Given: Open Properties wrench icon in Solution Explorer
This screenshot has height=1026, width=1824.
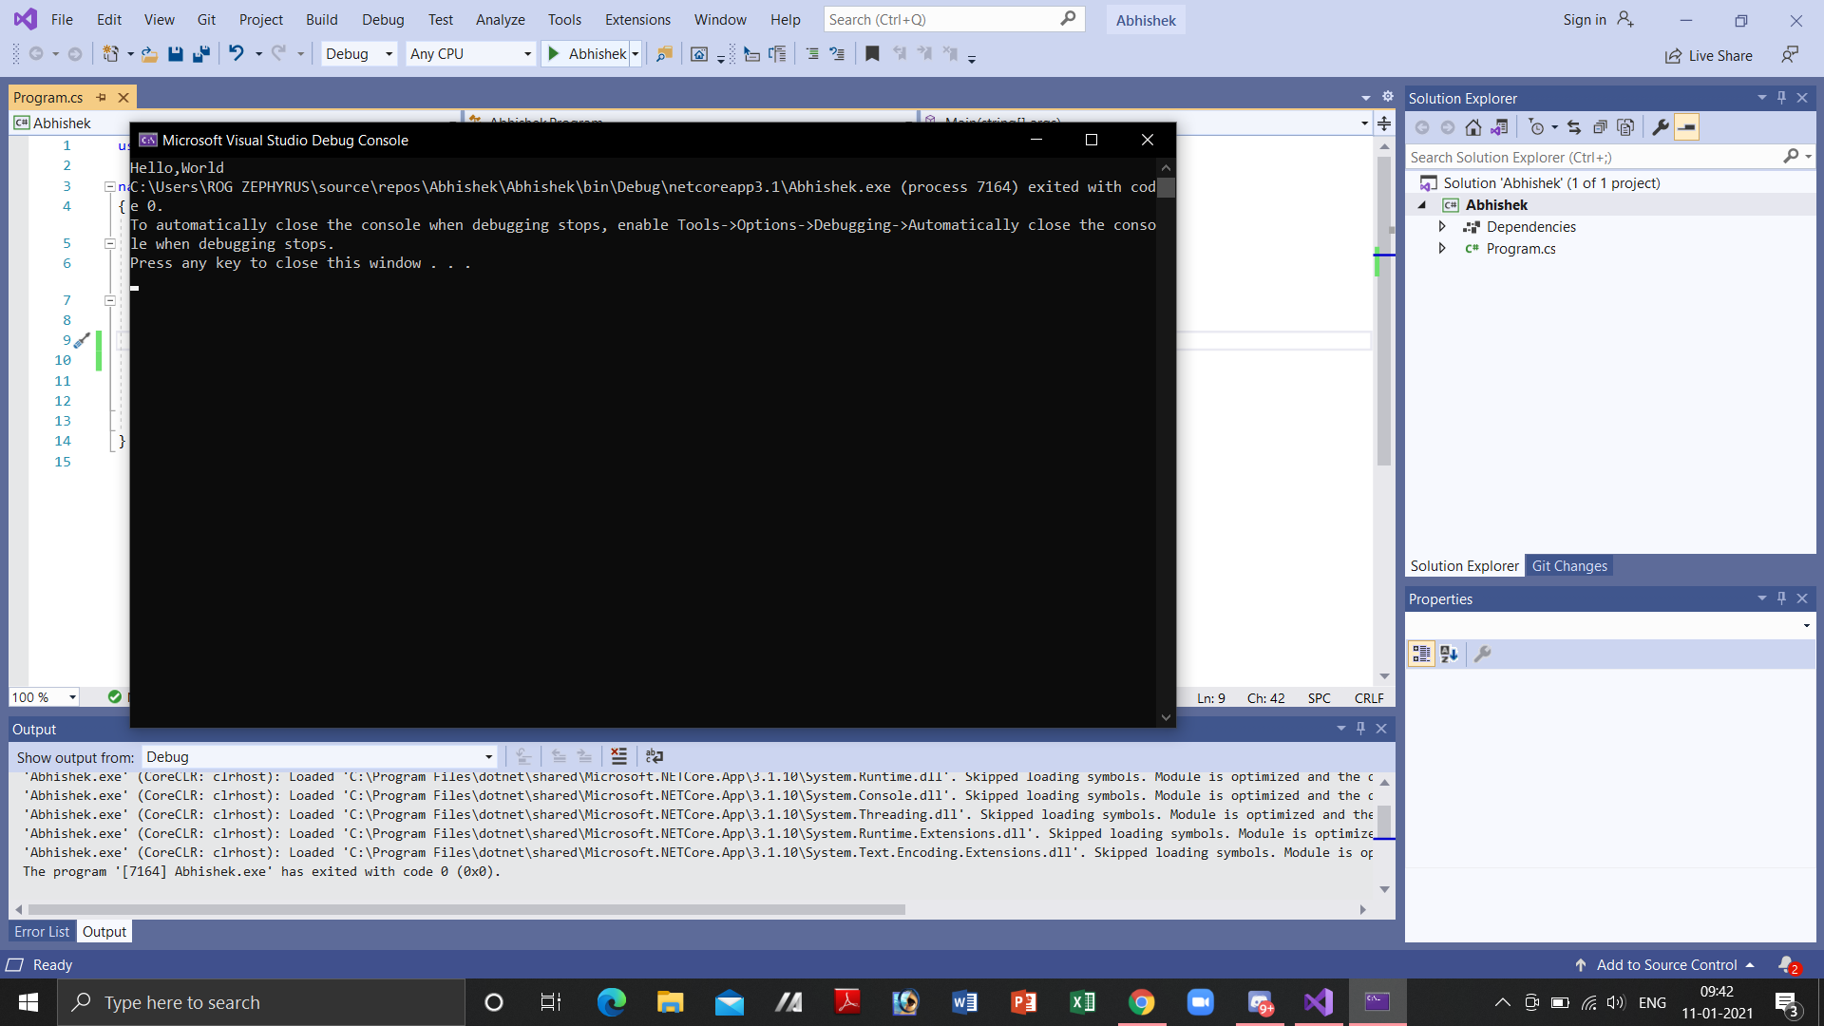Looking at the screenshot, I should tap(1660, 127).
